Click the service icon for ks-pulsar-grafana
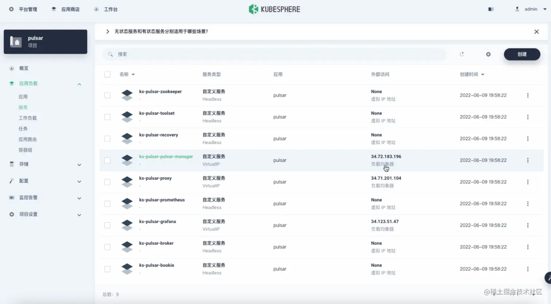The width and height of the screenshot is (551, 304). 127,225
